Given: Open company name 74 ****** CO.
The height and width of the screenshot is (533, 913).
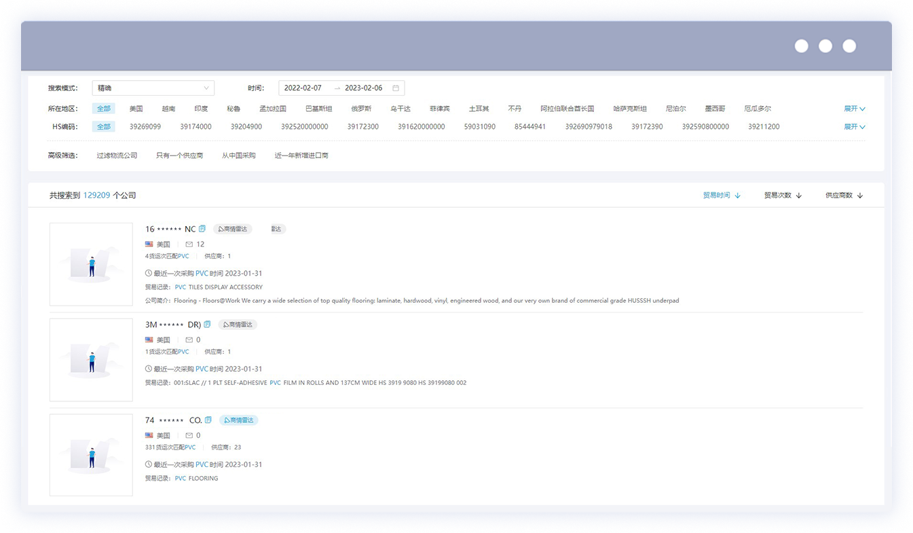Looking at the screenshot, I should (x=174, y=420).
